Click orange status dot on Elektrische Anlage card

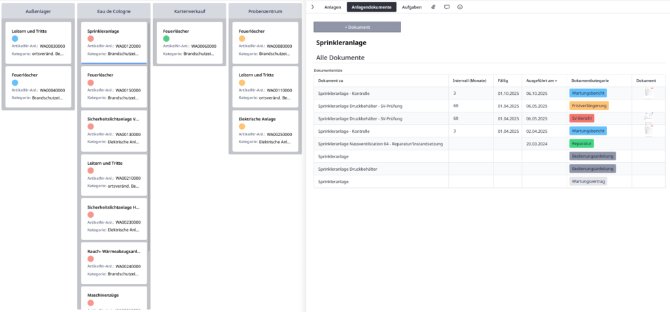pyautogui.click(x=242, y=126)
